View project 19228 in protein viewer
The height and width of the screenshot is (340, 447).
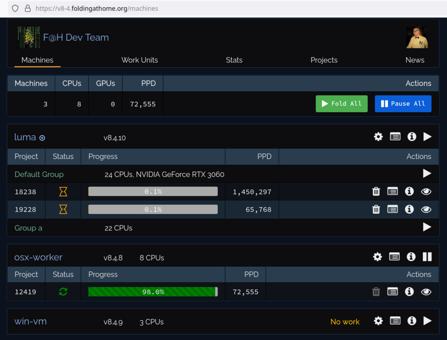pyautogui.click(x=426, y=210)
